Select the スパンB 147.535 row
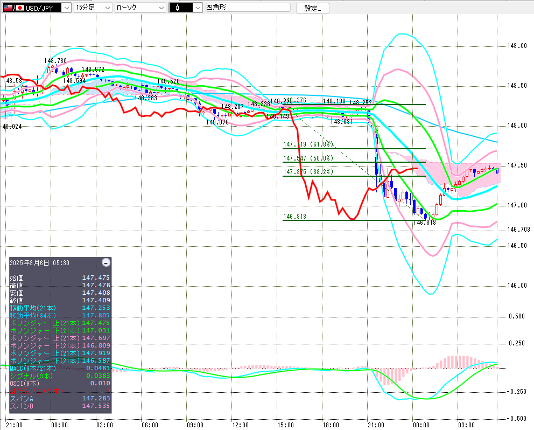Viewport: 534px width, 430px height. tap(60, 406)
